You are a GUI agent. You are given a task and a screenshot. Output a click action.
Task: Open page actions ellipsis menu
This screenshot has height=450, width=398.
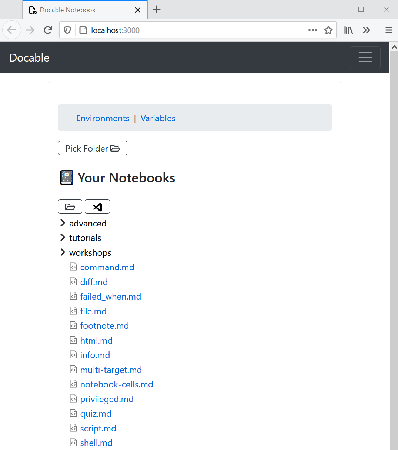[313, 30]
